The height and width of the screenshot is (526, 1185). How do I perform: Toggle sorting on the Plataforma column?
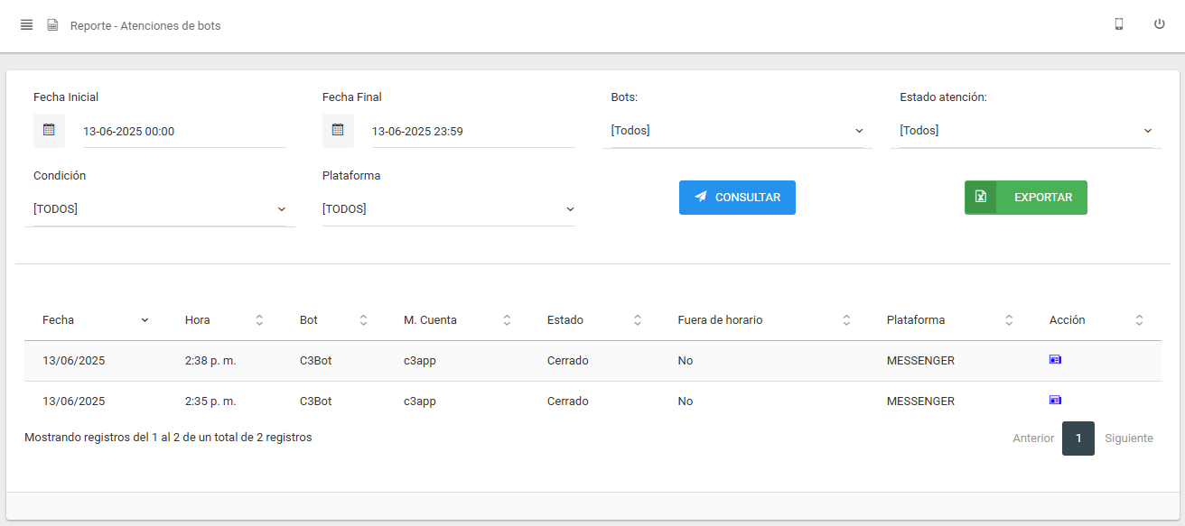point(1009,319)
